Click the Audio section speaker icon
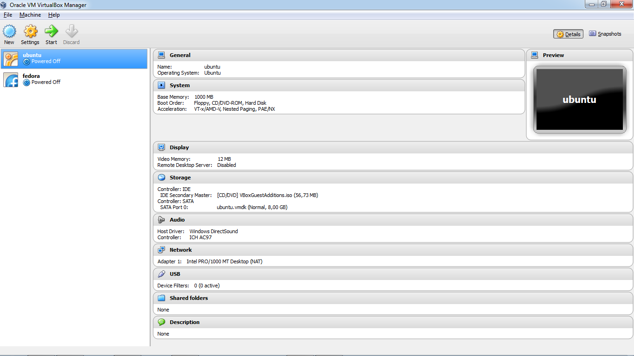 point(162,220)
